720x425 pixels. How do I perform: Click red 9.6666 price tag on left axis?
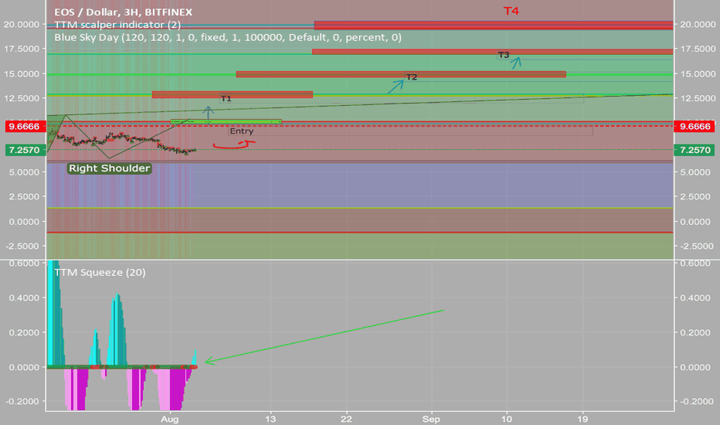coord(25,127)
